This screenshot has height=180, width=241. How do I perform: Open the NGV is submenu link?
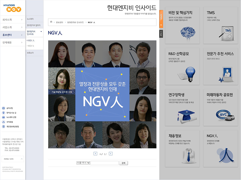tap(31, 46)
